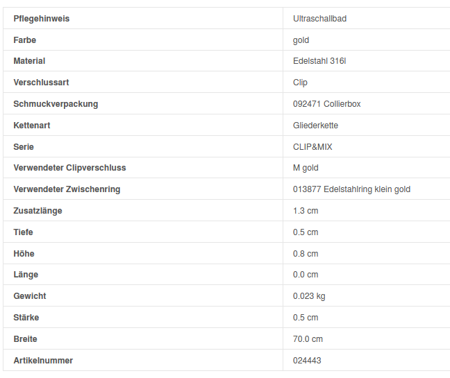450x378 pixels.
Task: Select the Ultraschallbad value text
Action: click(x=319, y=19)
